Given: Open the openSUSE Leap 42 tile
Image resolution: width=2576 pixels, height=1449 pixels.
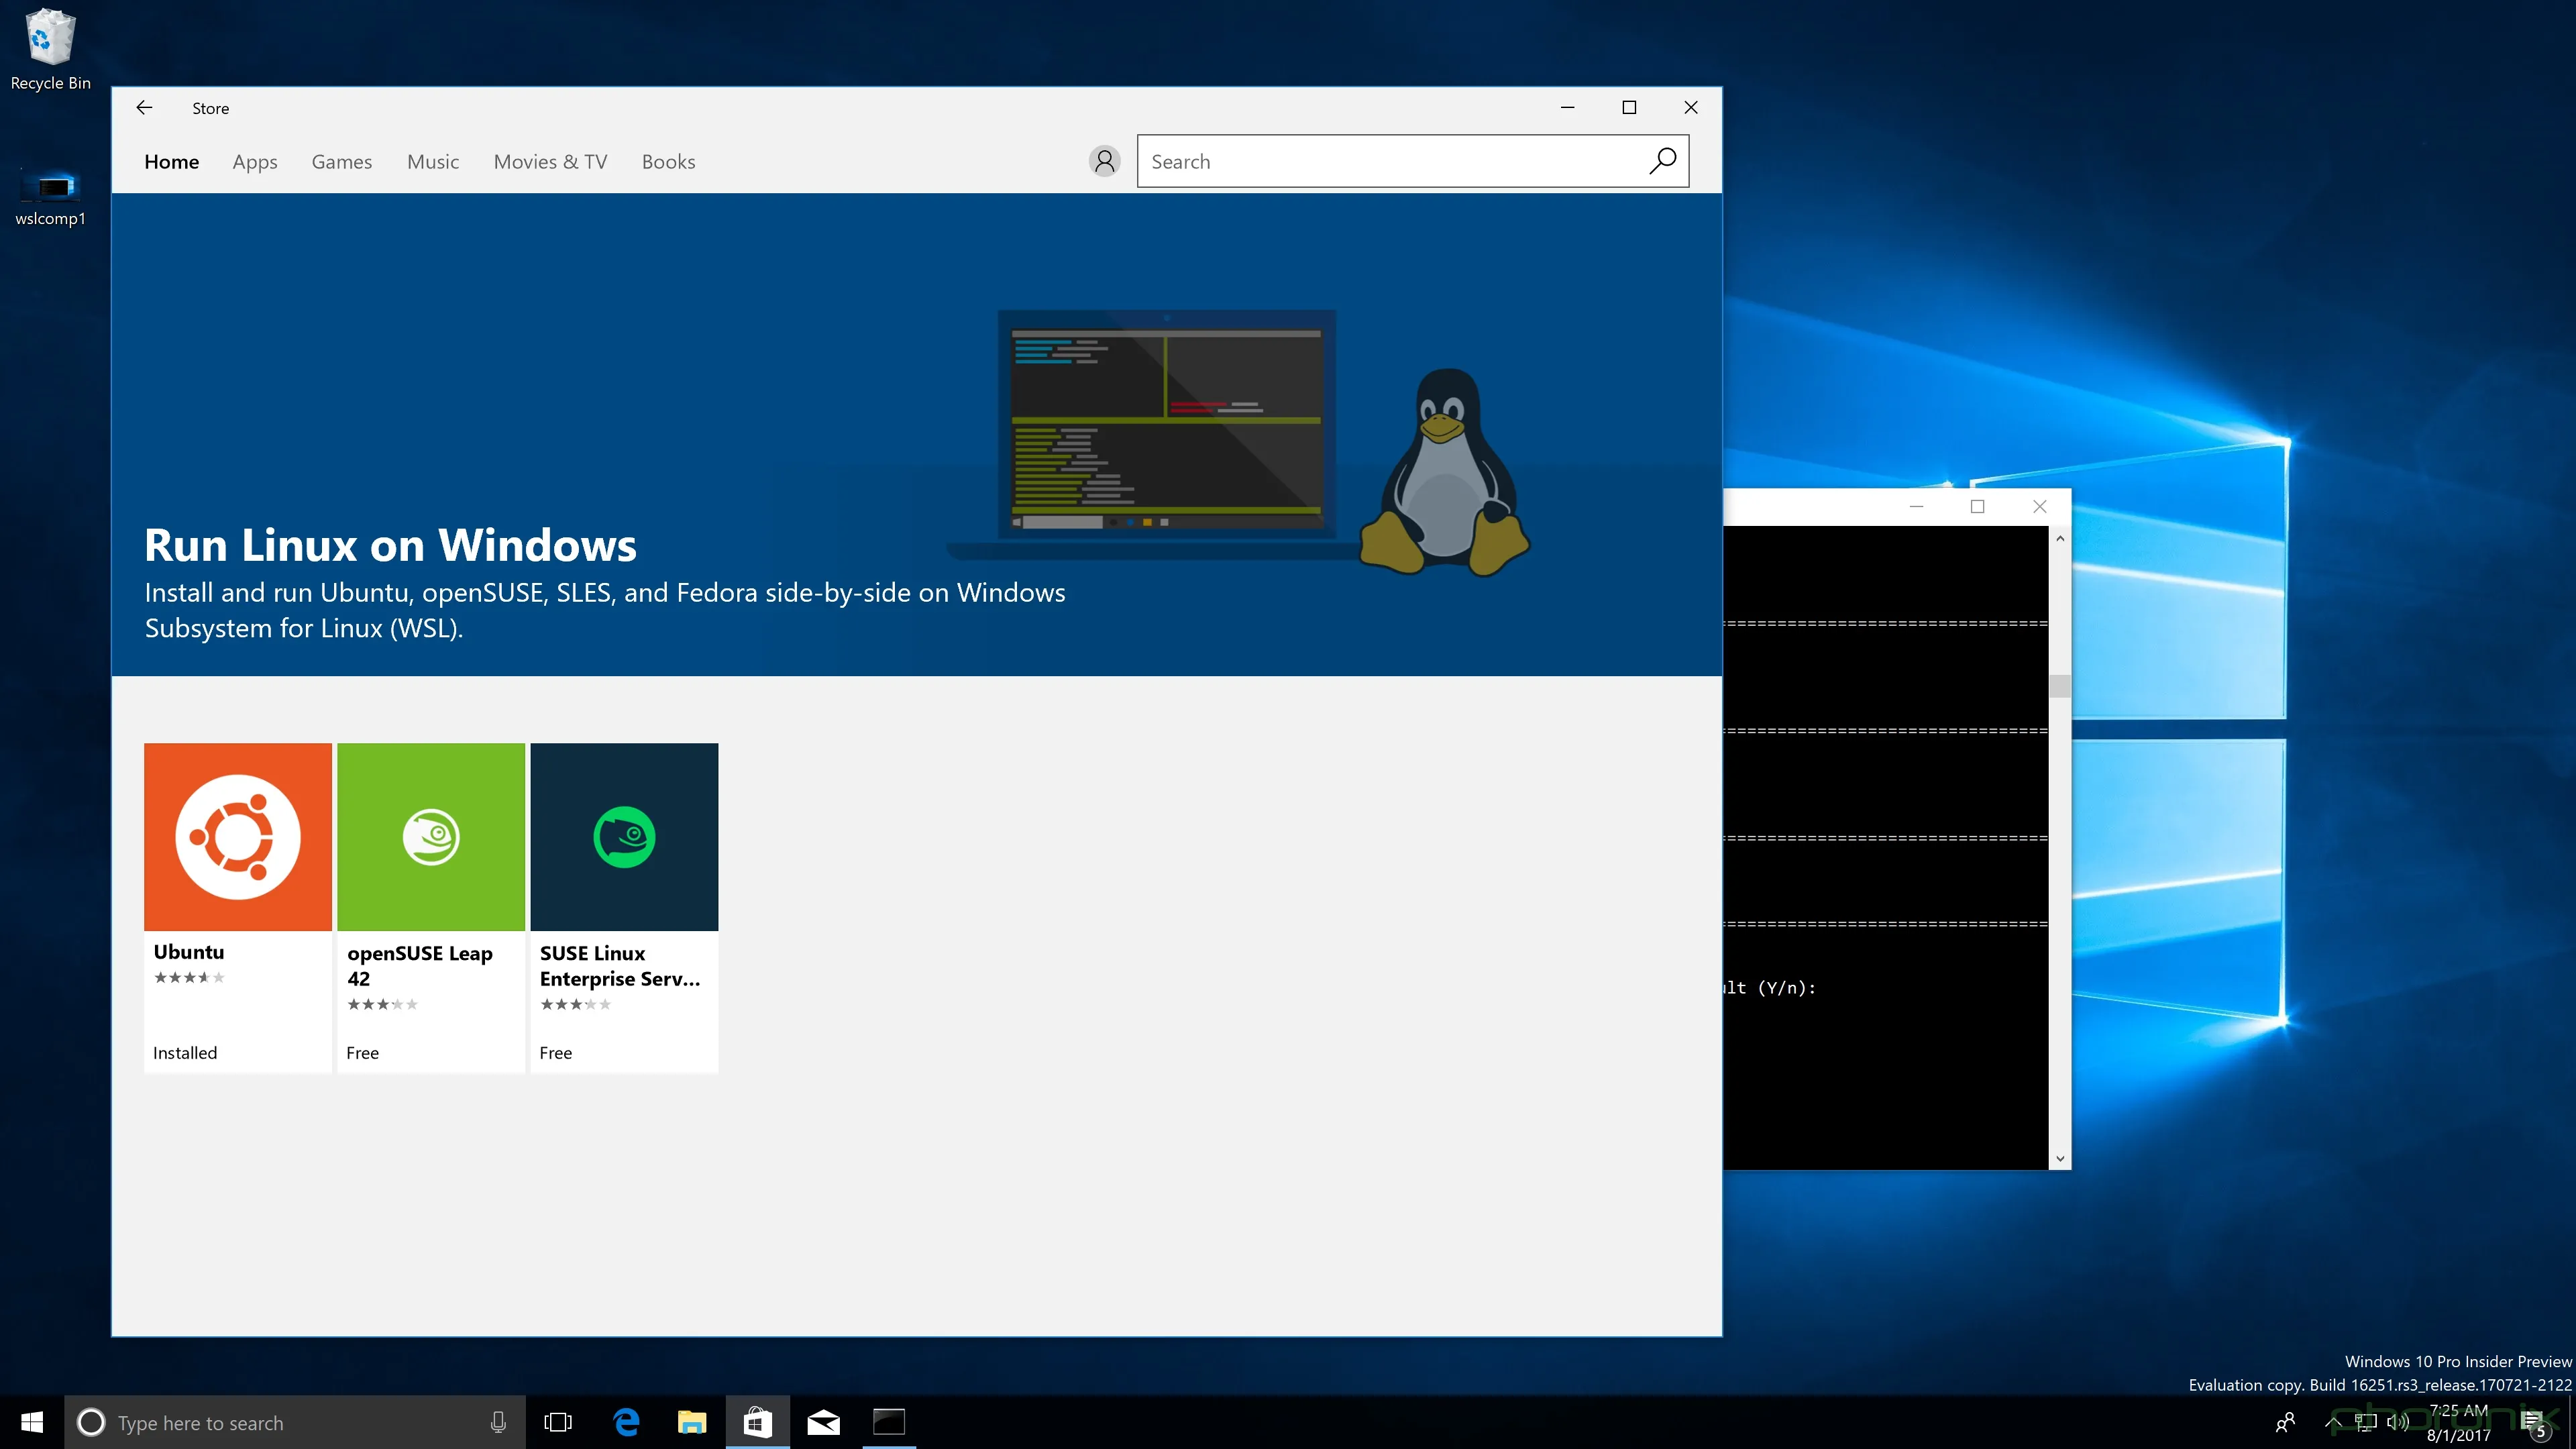Looking at the screenshot, I should 431,837.
